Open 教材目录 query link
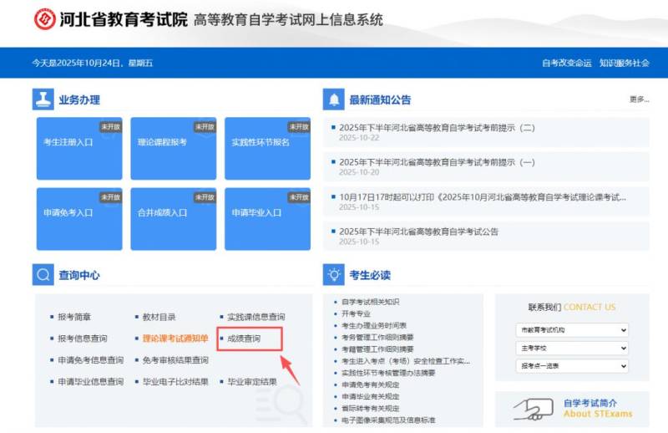The image size is (668, 433). pos(159,318)
